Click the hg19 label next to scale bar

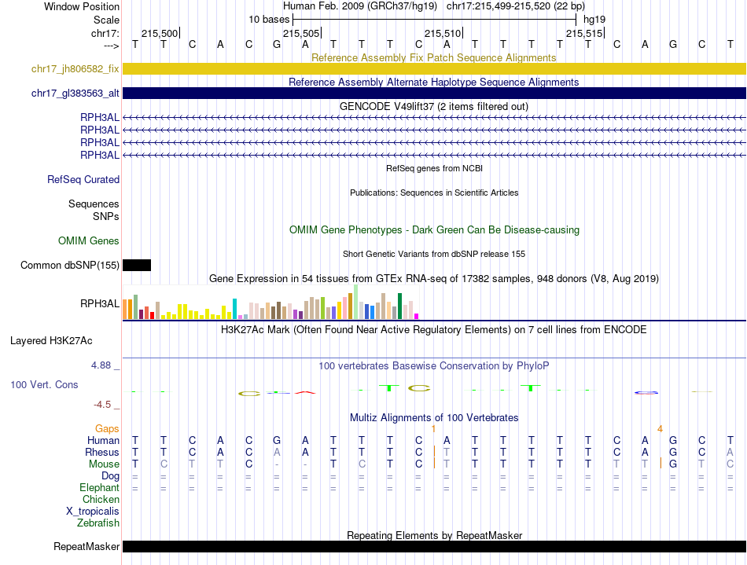[x=594, y=20]
